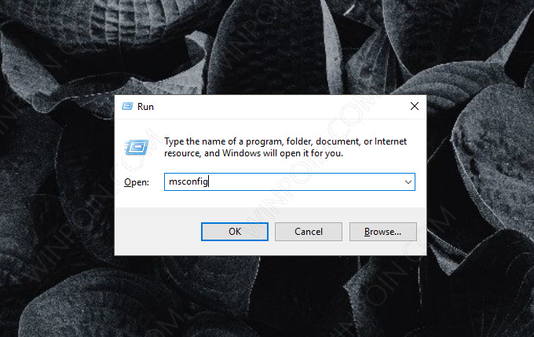Close the Run dialog with X

coord(415,106)
